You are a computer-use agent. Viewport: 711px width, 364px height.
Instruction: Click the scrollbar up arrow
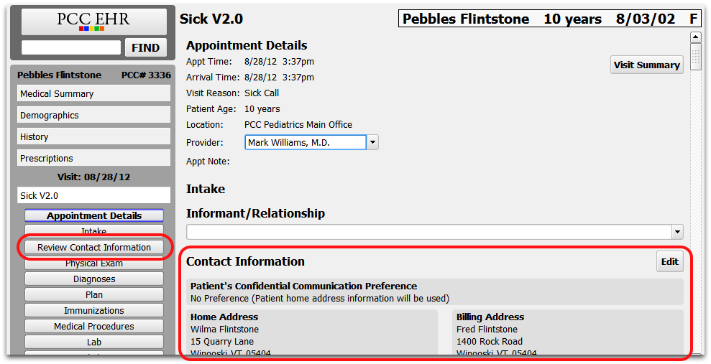pos(696,37)
